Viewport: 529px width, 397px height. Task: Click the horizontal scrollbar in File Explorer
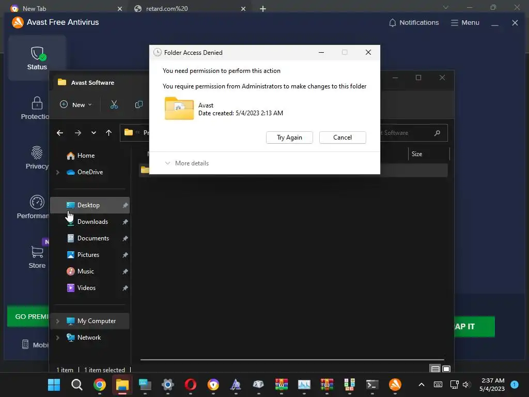[292, 360]
